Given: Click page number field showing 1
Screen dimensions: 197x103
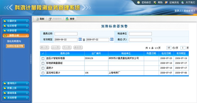Looking at the screenshot, I should tap(183, 48).
